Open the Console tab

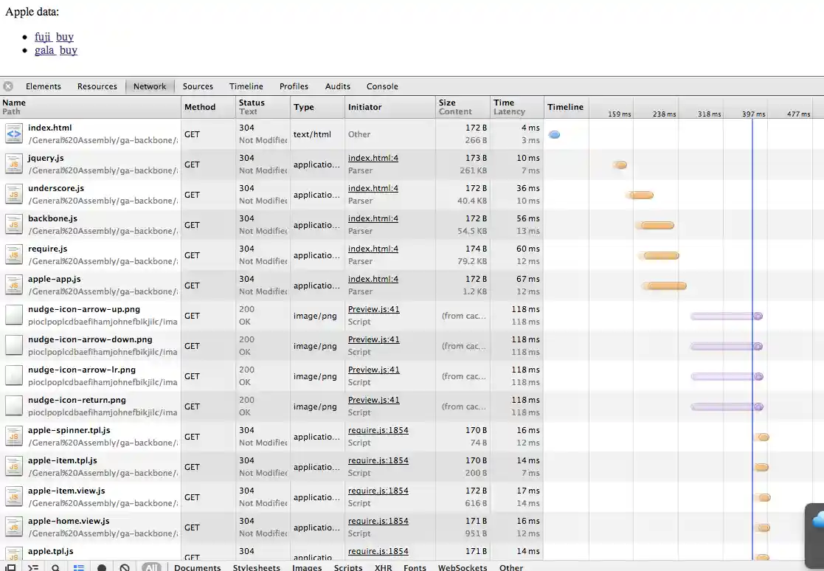tap(382, 86)
